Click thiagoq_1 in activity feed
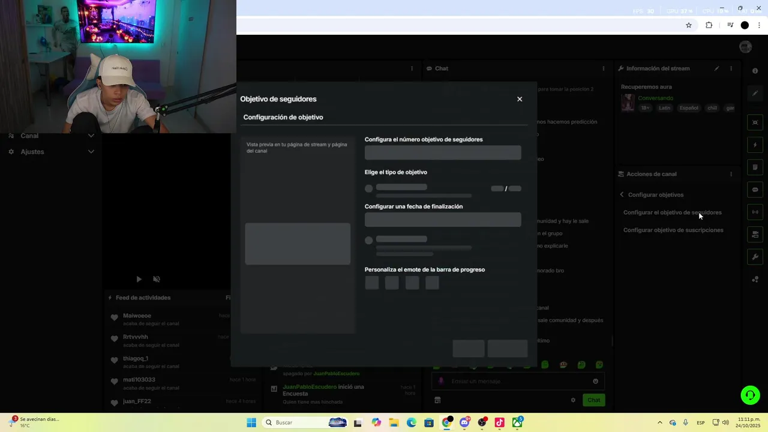The image size is (768, 432). (x=135, y=358)
